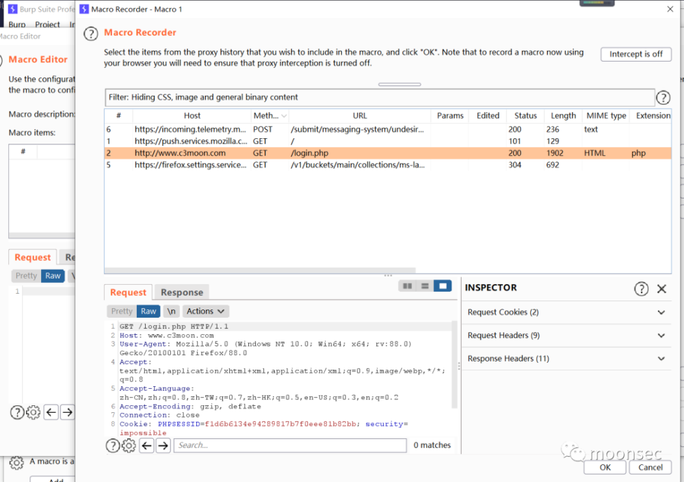The width and height of the screenshot is (684, 482).
Task: Open Macro Recorder help icon beside title
Action: pyautogui.click(x=91, y=34)
